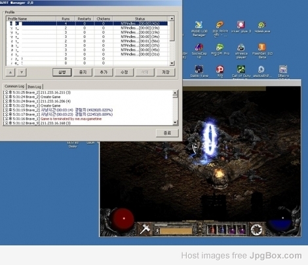The height and width of the screenshot is (265, 308).
Task: Move selected profile up with arrow button
Action: point(10,72)
